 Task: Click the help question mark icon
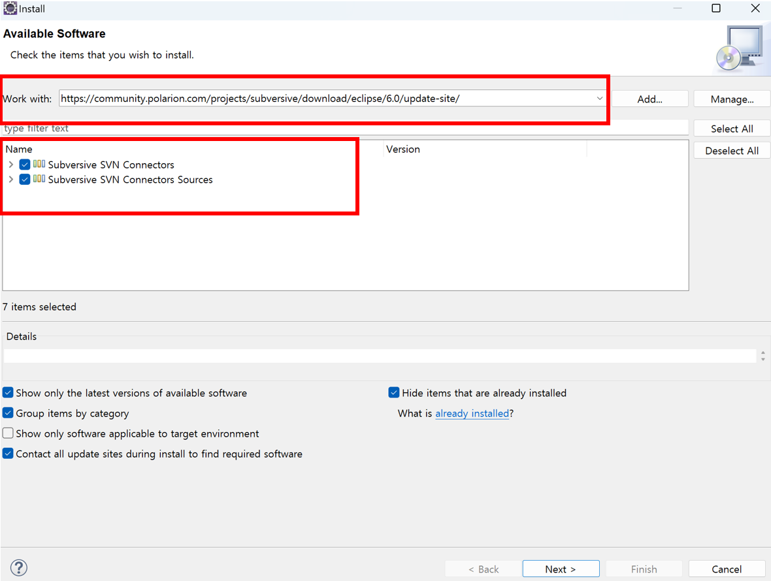pyautogui.click(x=19, y=568)
